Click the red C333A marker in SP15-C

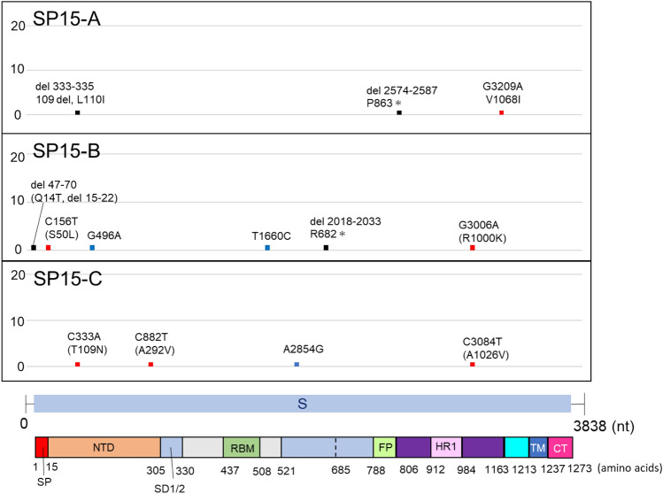[x=78, y=365]
